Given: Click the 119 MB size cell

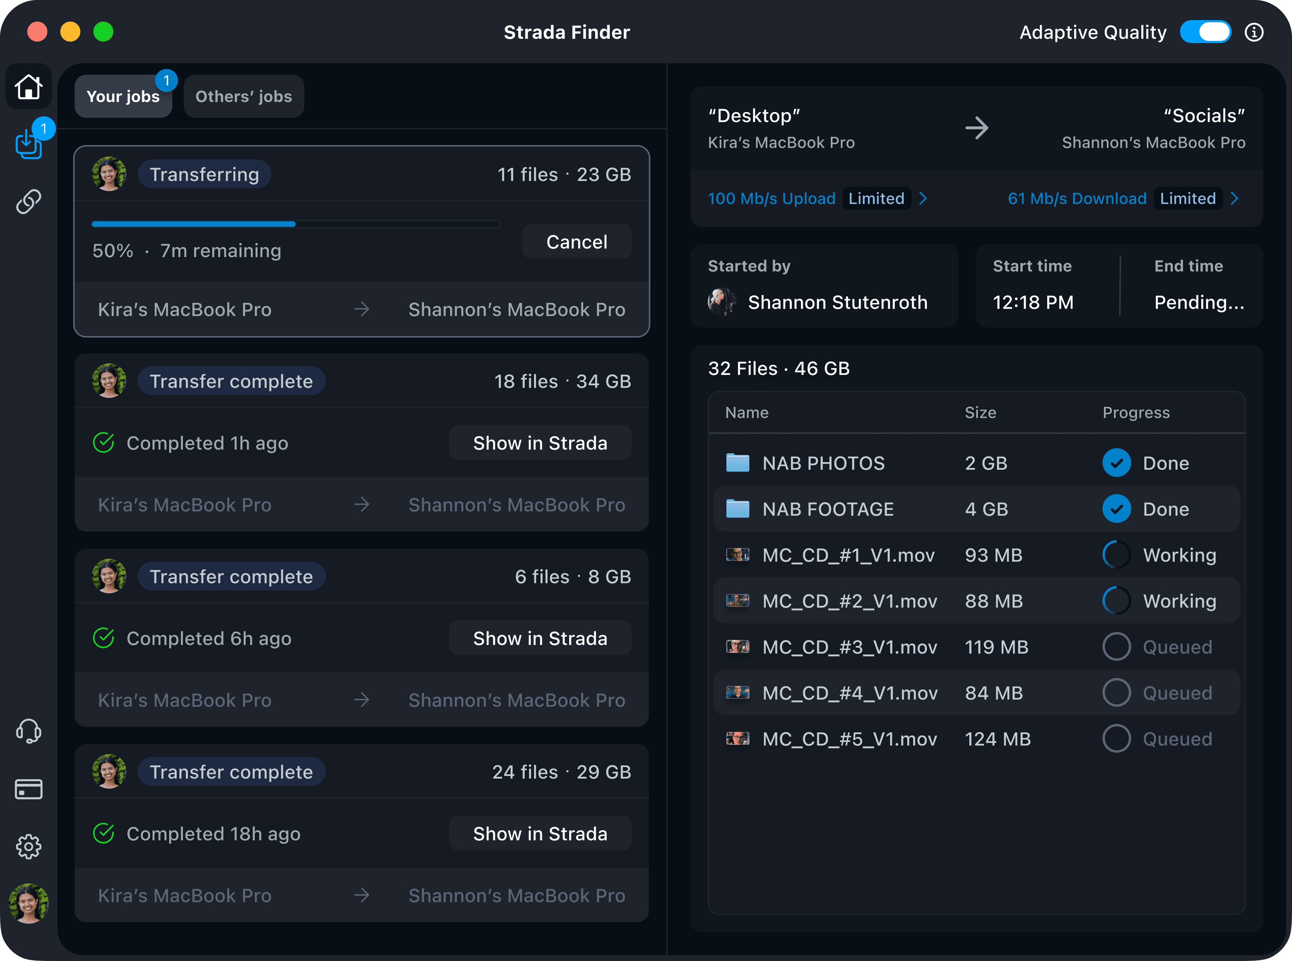Looking at the screenshot, I should pyautogui.click(x=996, y=647).
